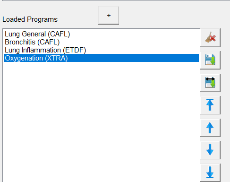The width and height of the screenshot is (230, 182).
Task: Move selected program to bottom of list
Action: (210, 173)
